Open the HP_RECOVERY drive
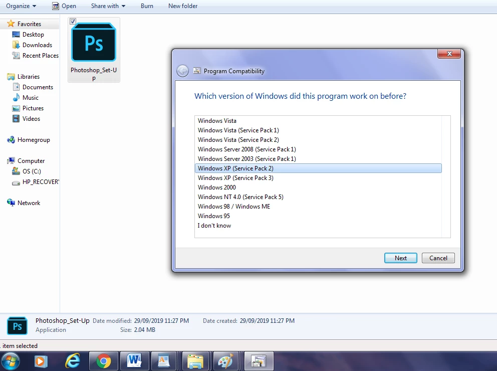497x371 pixels. click(41, 181)
